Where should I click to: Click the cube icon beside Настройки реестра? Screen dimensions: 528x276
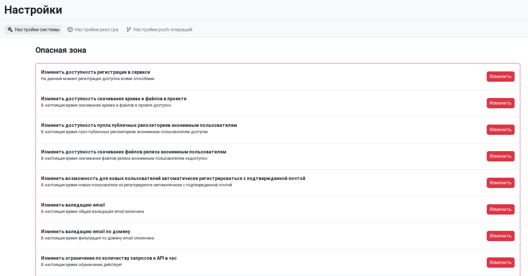click(x=70, y=30)
